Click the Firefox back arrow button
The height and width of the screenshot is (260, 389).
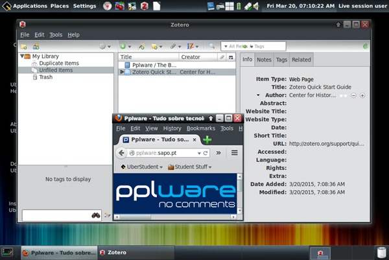point(121,153)
